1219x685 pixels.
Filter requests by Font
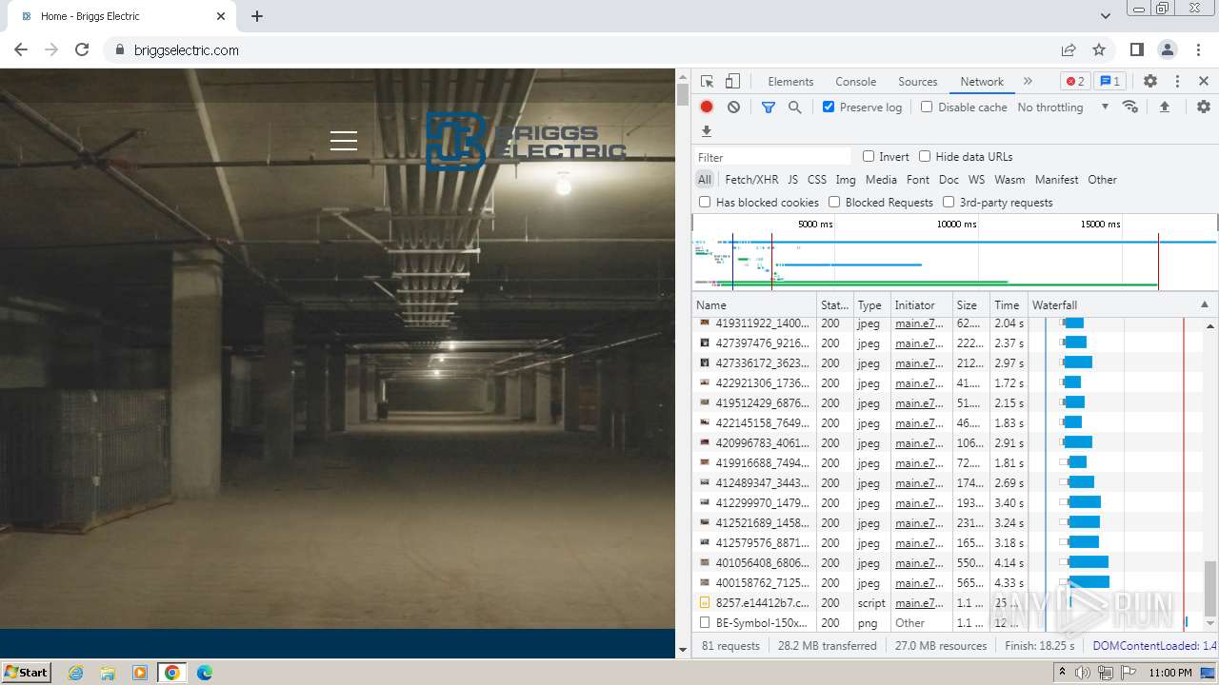918,179
